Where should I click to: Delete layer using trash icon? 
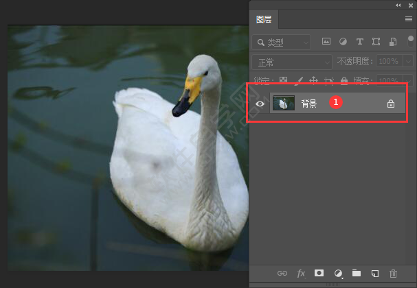pyautogui.click(x=393, y=273)
